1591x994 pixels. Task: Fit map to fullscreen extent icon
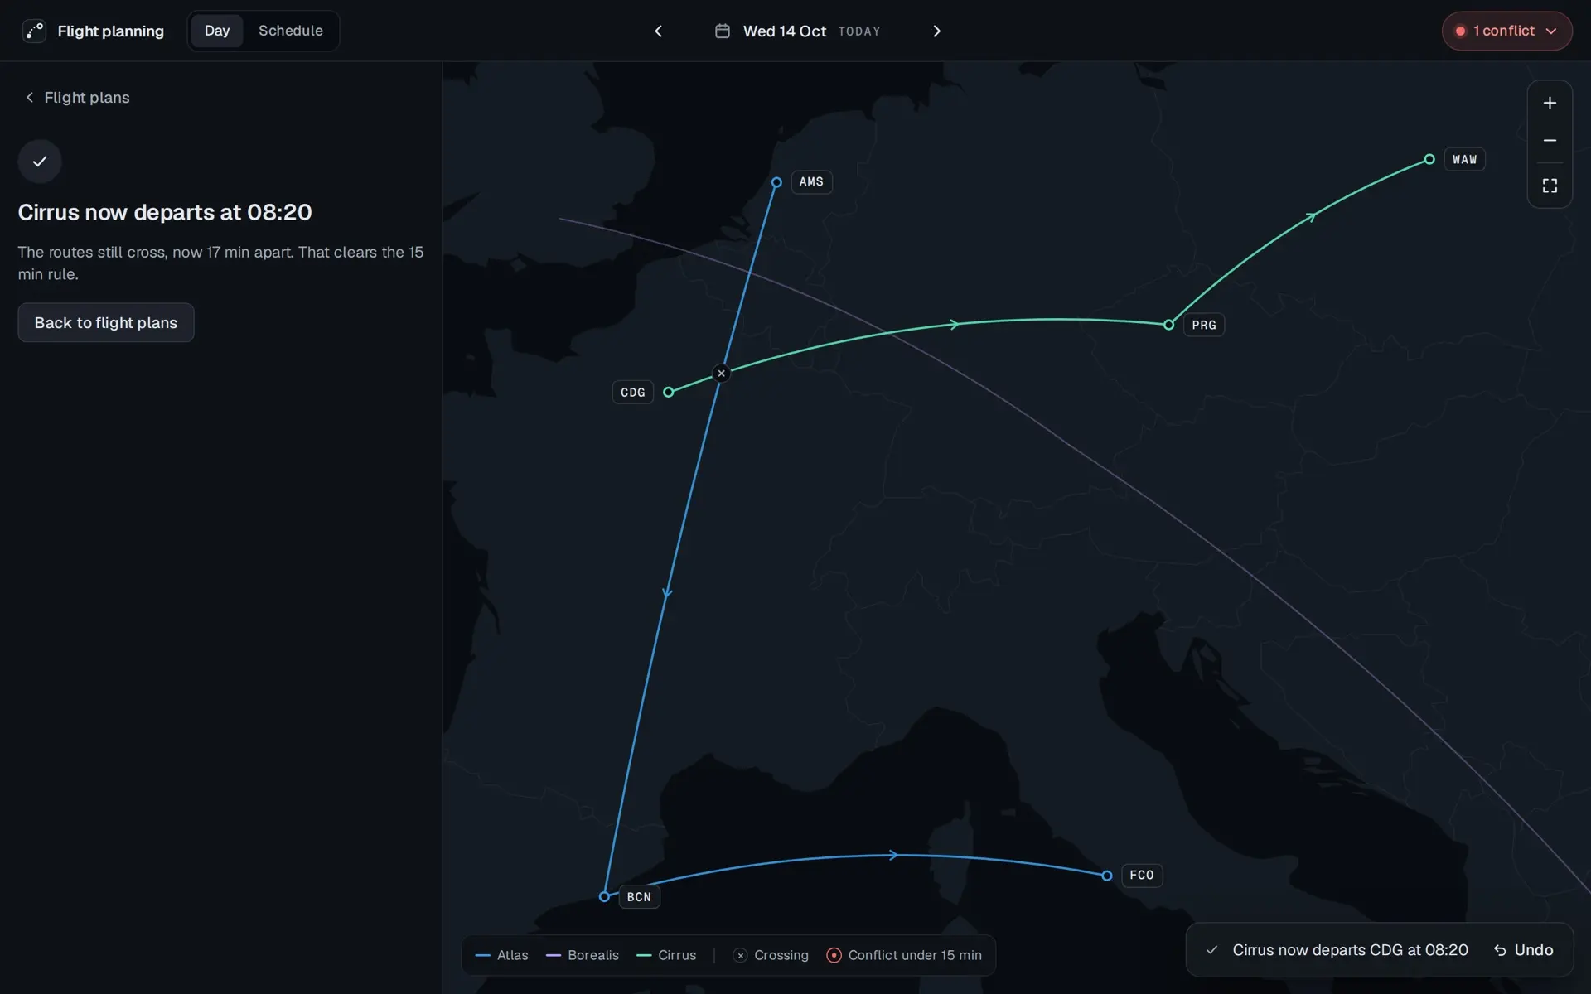point(1550,186)
